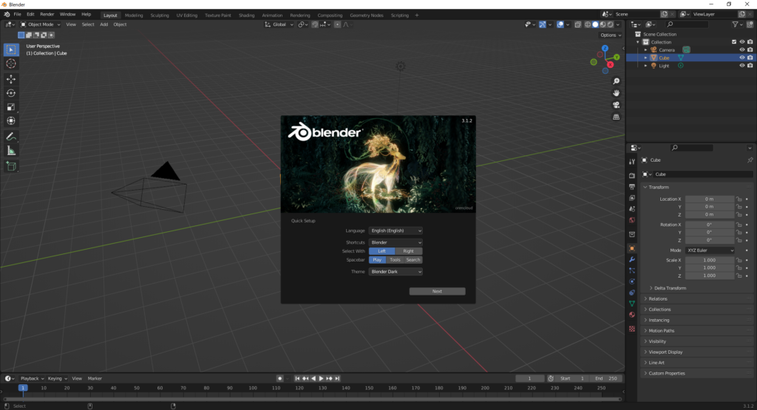Hide the Camera in the outliner

click(742, 49)
